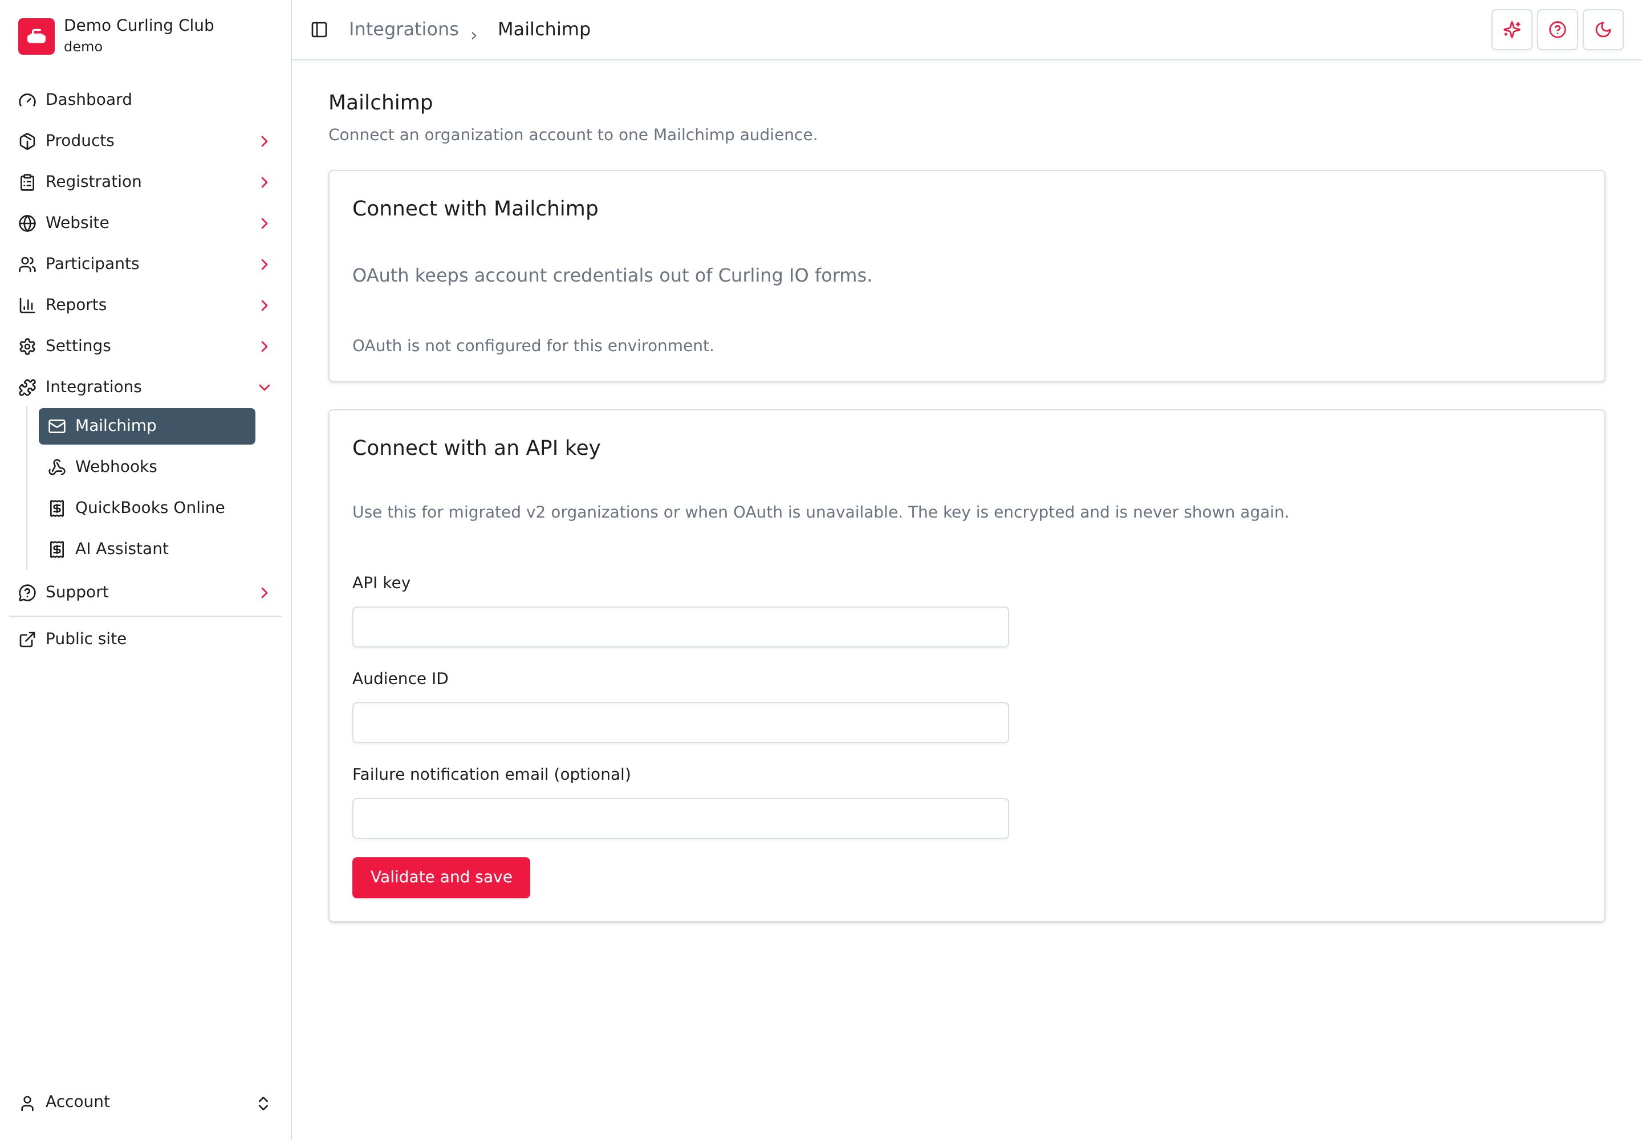This screenshot has height=1140, width=1642.
Task: Open the Account switcher menu
Action: tap(145, 1102)
